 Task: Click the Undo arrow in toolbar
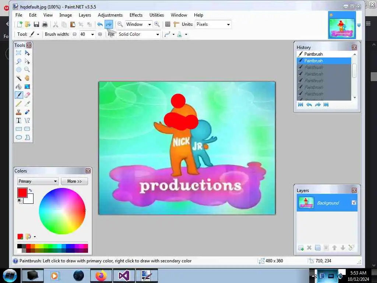tap(100, 24)
